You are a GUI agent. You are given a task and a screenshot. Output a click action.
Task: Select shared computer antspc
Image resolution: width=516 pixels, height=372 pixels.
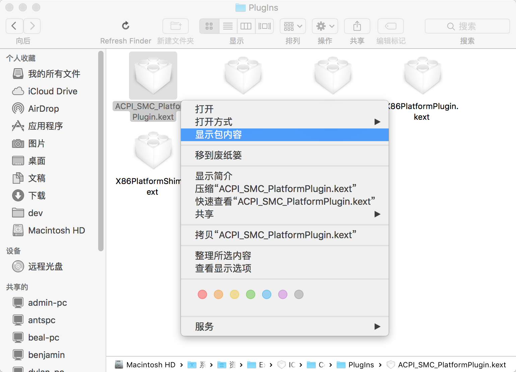[x=34, y=320]
